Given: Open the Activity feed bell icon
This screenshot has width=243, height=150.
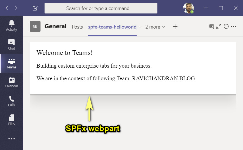Looking at the screenshot, I should 11,25.
